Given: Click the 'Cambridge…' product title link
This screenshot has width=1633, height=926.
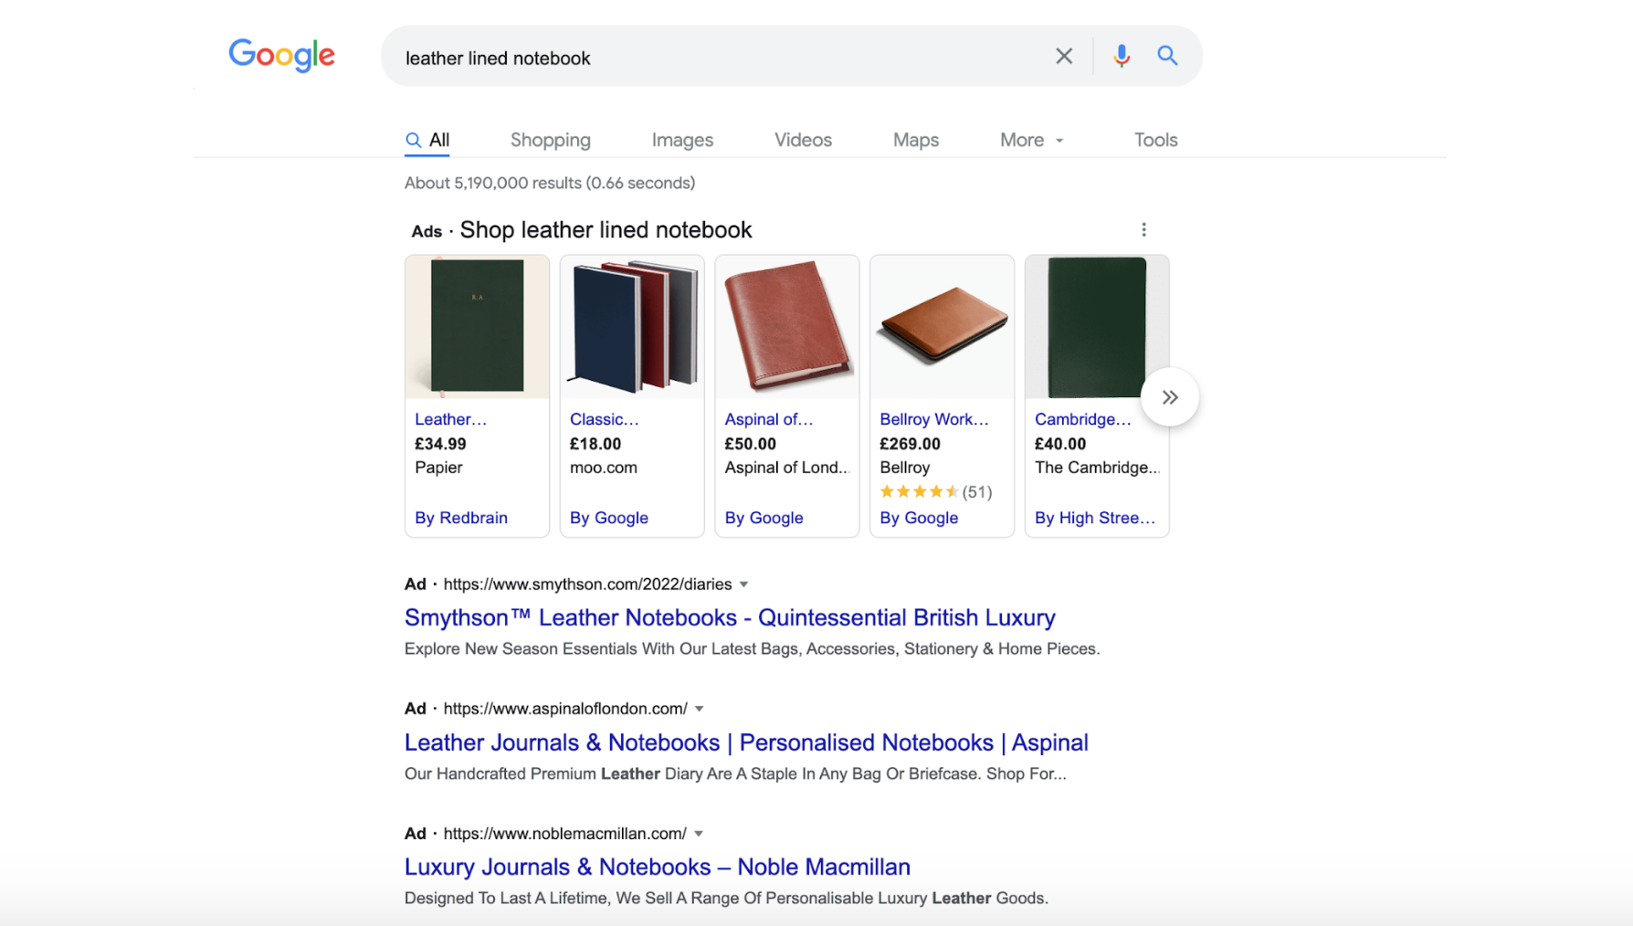Looking at the screenshot, I should click(x=1083, y=419).
